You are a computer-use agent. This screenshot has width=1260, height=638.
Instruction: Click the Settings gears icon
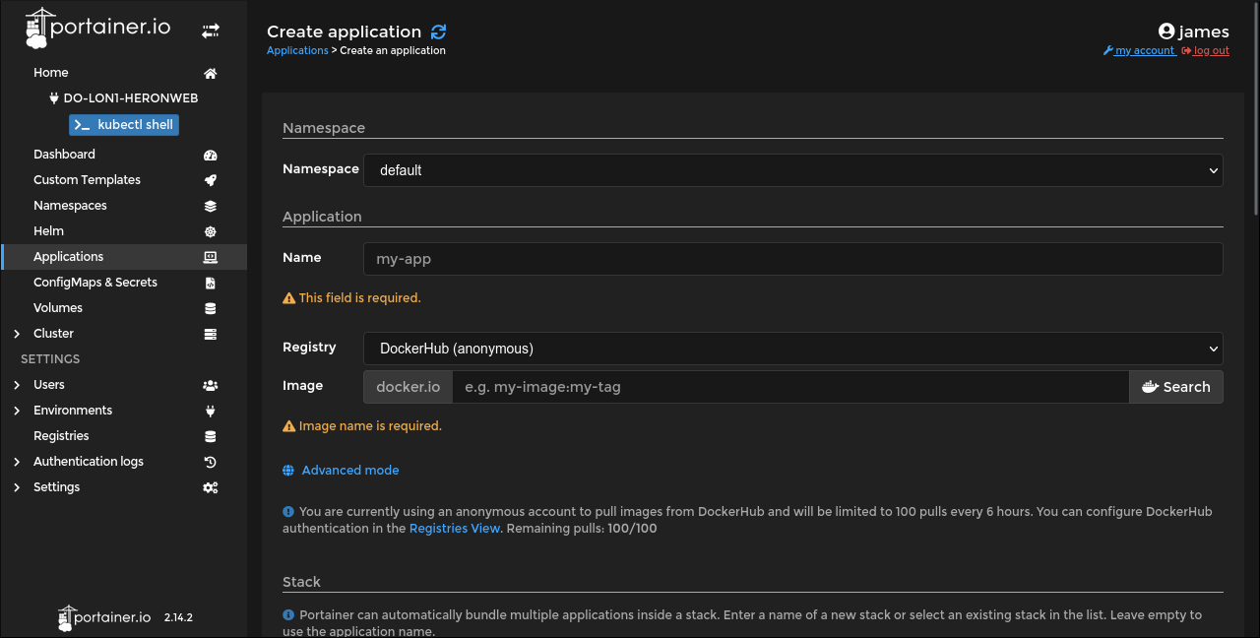click(210, 487)
